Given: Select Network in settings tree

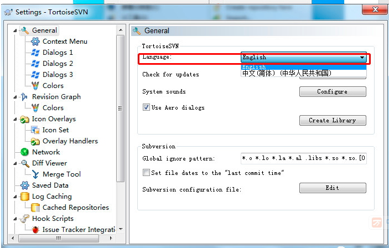Looking at the screenshot, I should click(x=46, y=152).
